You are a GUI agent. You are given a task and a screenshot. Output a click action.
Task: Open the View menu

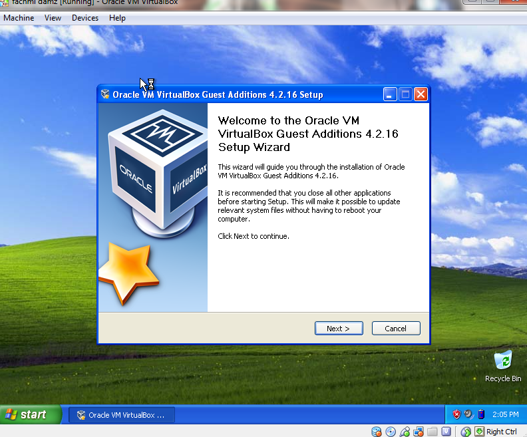[53, 18]
